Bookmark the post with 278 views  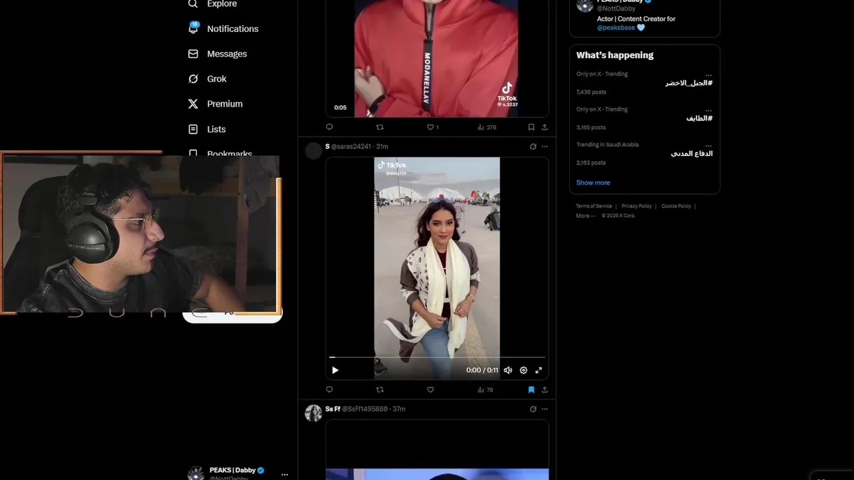(x=531, y=127)
